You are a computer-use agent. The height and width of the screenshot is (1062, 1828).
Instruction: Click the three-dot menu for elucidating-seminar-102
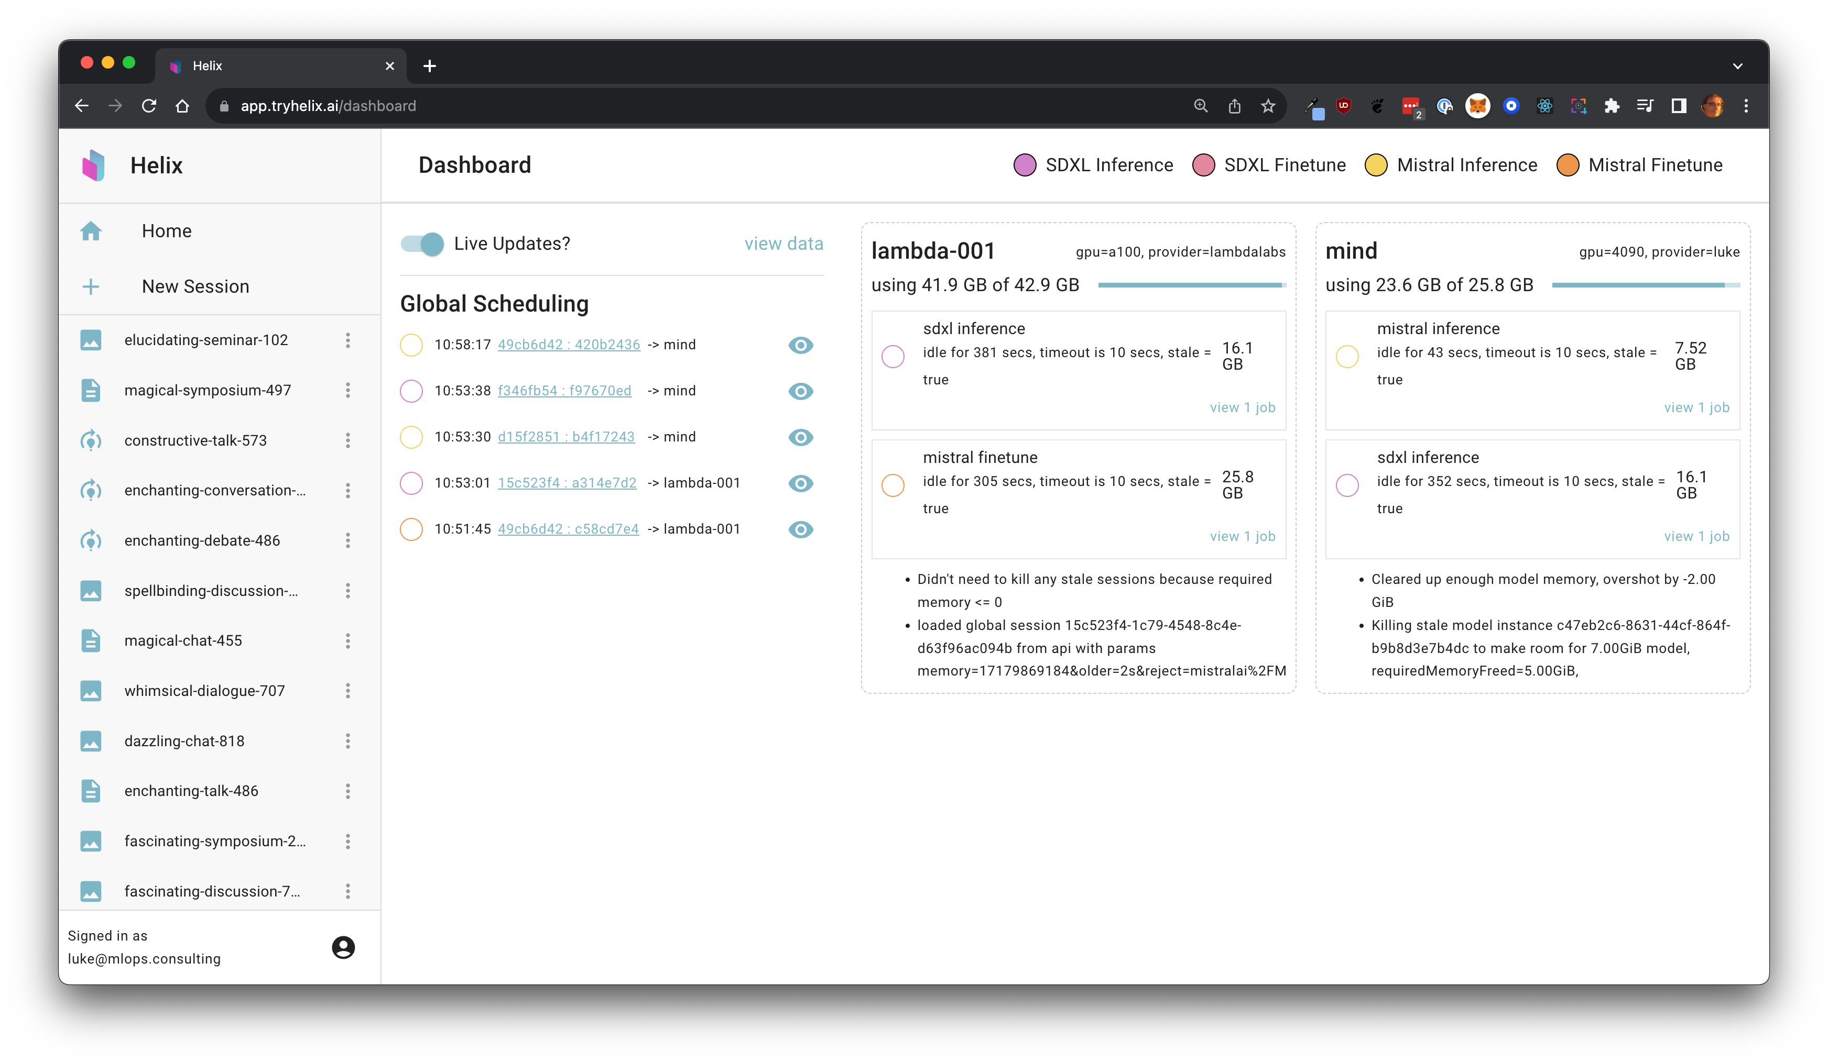pyautogui.click(x=351, y=339)
